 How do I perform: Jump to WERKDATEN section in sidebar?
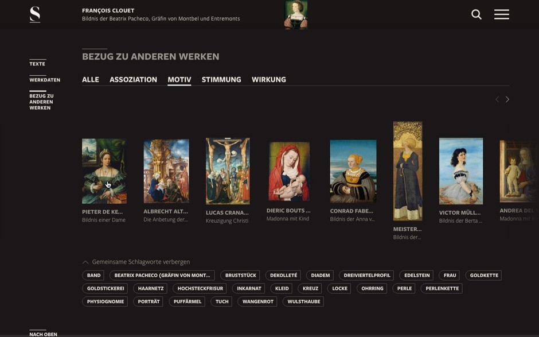(x=45, y=80)
